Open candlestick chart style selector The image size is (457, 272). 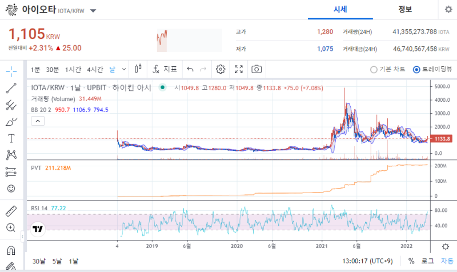(x=138, y=69)
